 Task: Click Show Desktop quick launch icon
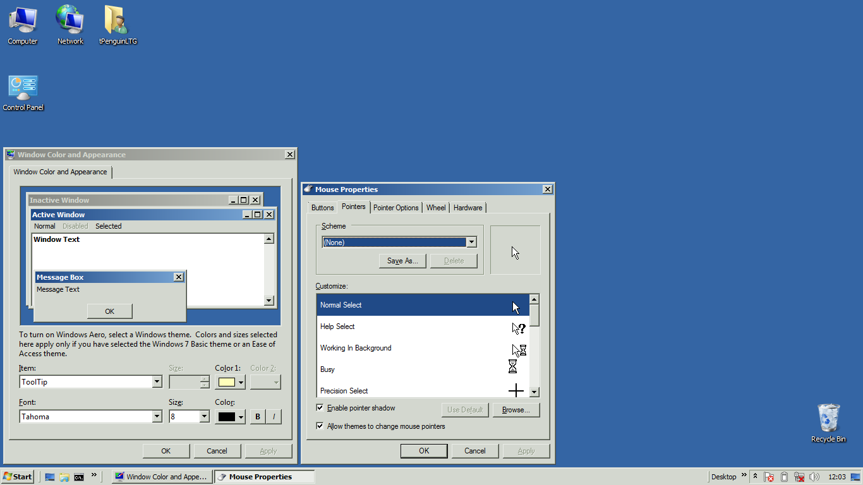[x=50, y=477]
